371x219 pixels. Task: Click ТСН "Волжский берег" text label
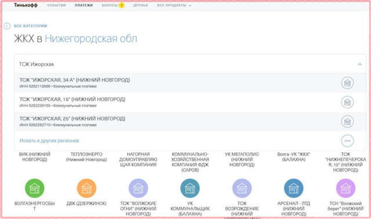pyautogui.click(x=345, y=209)
